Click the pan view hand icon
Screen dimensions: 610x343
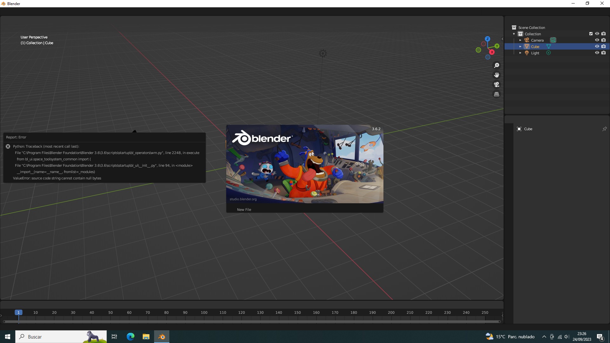click(x=497, y=75)
